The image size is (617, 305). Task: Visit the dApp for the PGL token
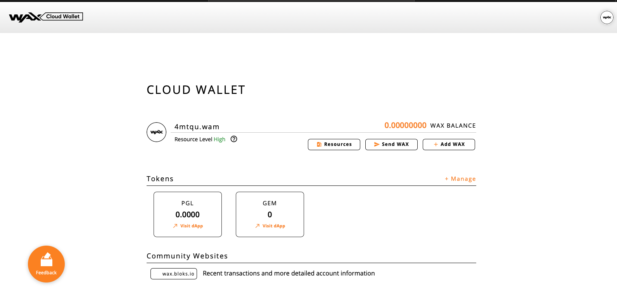point(188,226)
